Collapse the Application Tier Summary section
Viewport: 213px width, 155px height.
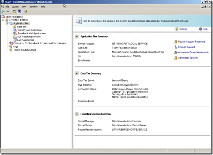[x=77, y=37]
